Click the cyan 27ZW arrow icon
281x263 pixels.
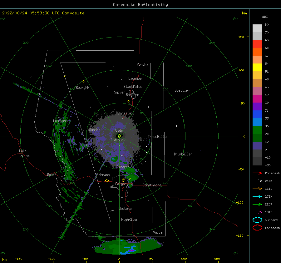(257, 196)
